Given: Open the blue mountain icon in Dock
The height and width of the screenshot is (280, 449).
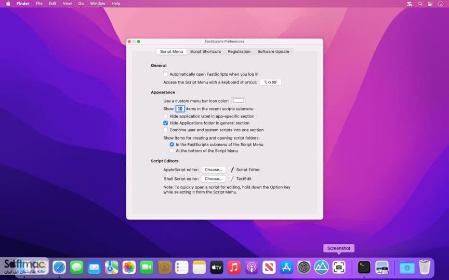Looking at the screenshot, I should pyautogui.click(x=322, y=268).
